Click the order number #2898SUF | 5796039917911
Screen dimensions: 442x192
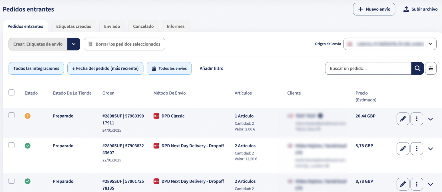pyautogui.click(x=123, y=119)
